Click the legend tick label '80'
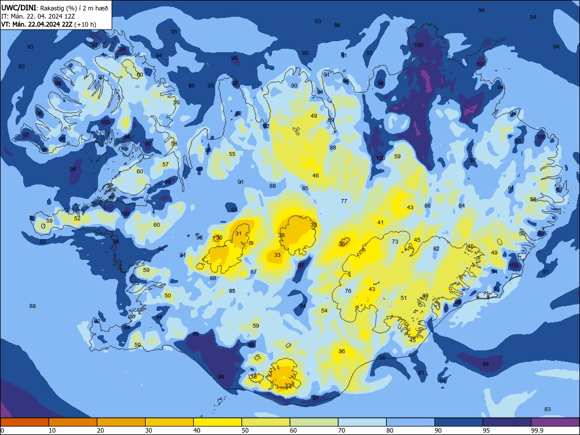580x435 pixels. tap(390, 430)
